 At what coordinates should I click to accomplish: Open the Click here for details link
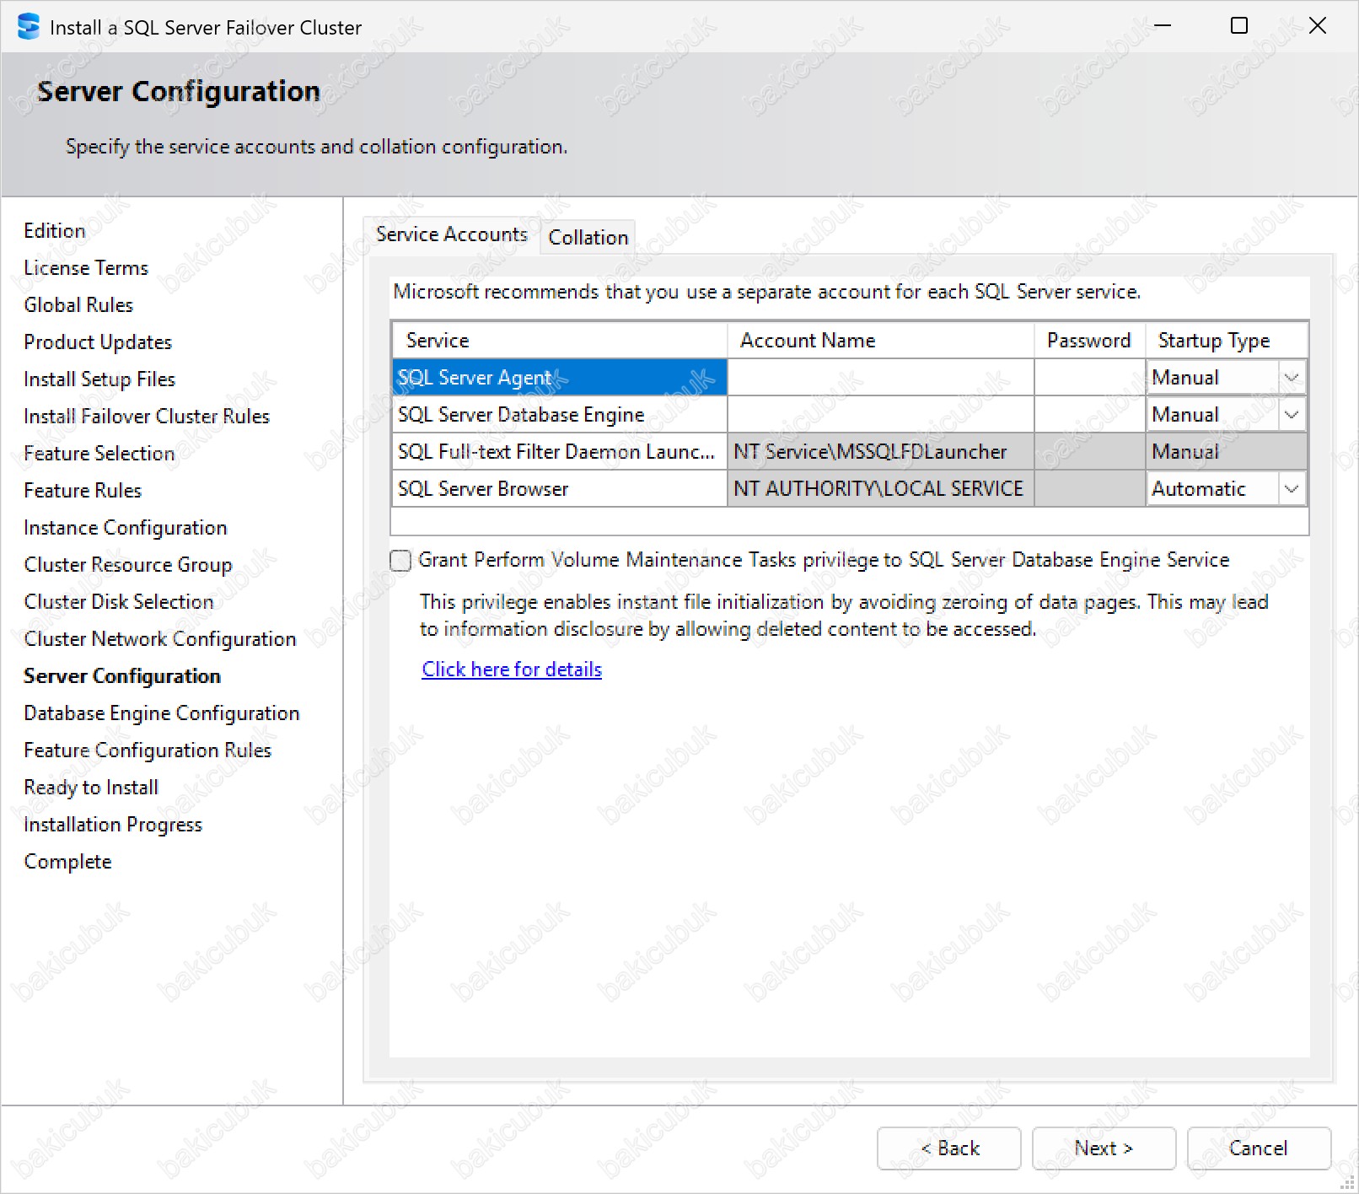[x=511, y=670]
